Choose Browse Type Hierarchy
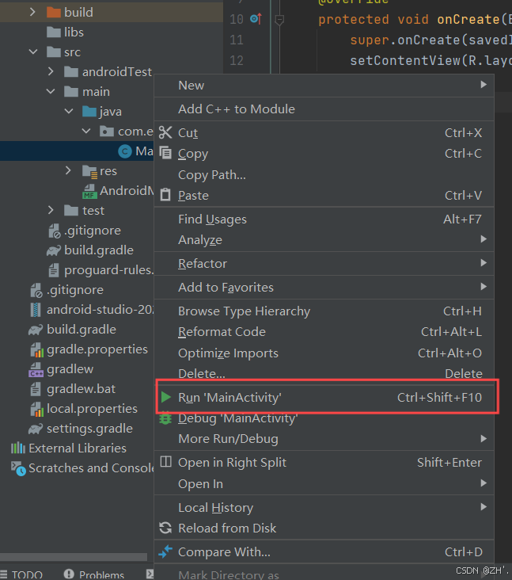Image resolution: width=512 pixels, height=580 pixels. pos(324,311)
